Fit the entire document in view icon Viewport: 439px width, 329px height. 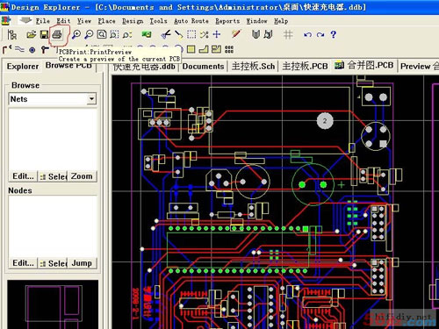click(x=102, y=34)
